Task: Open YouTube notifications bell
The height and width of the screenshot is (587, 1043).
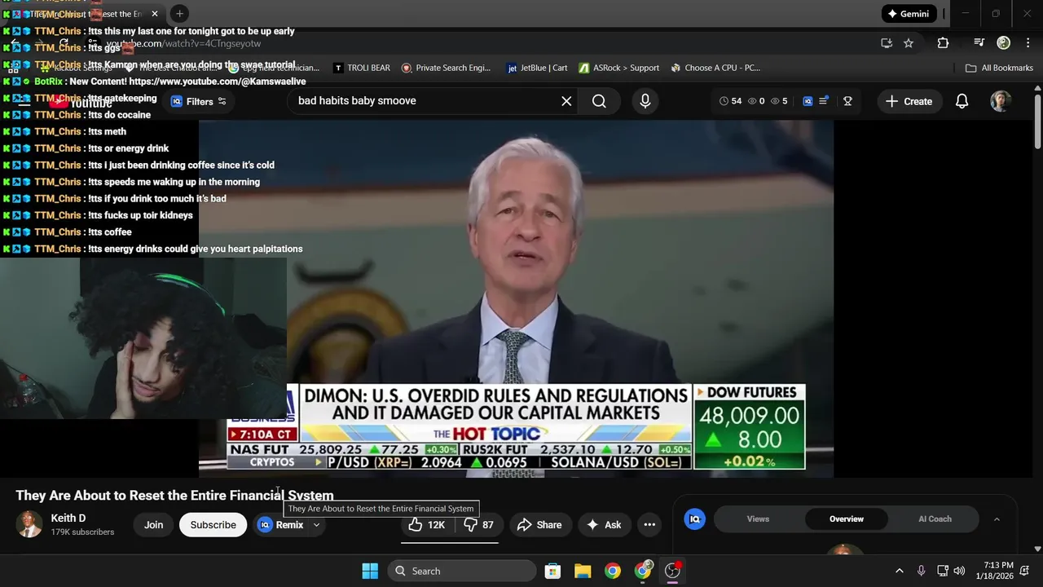Action: point(962,101)
